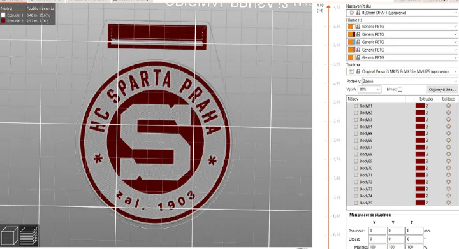Click the edit icon for Body67
459x249 pixels.
point(448,147)
